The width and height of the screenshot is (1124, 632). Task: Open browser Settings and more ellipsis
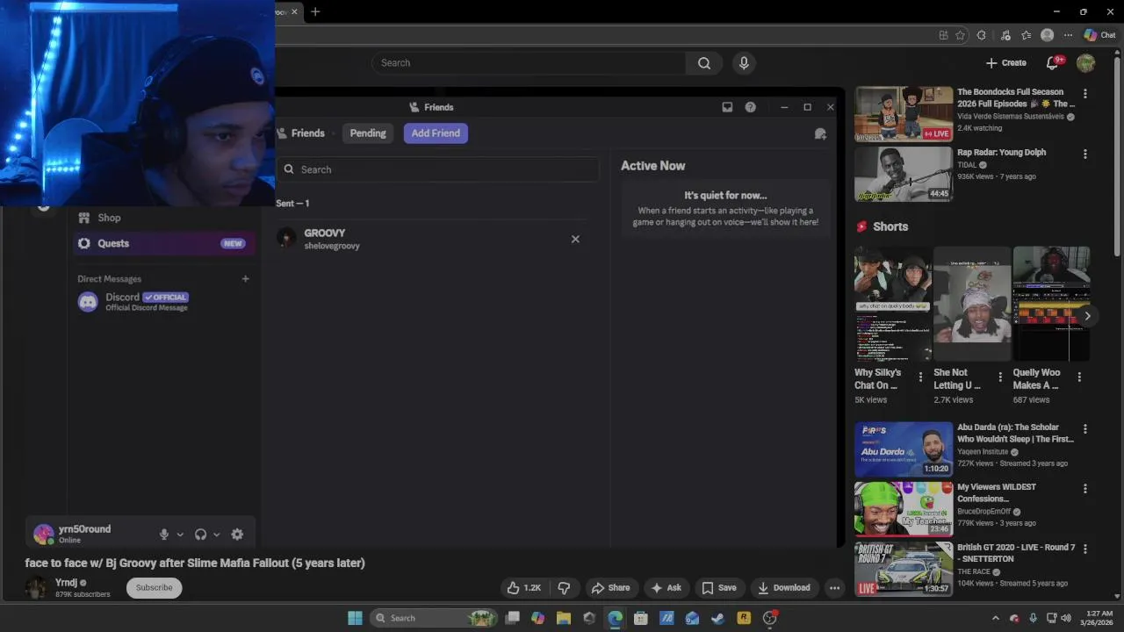1068,35
